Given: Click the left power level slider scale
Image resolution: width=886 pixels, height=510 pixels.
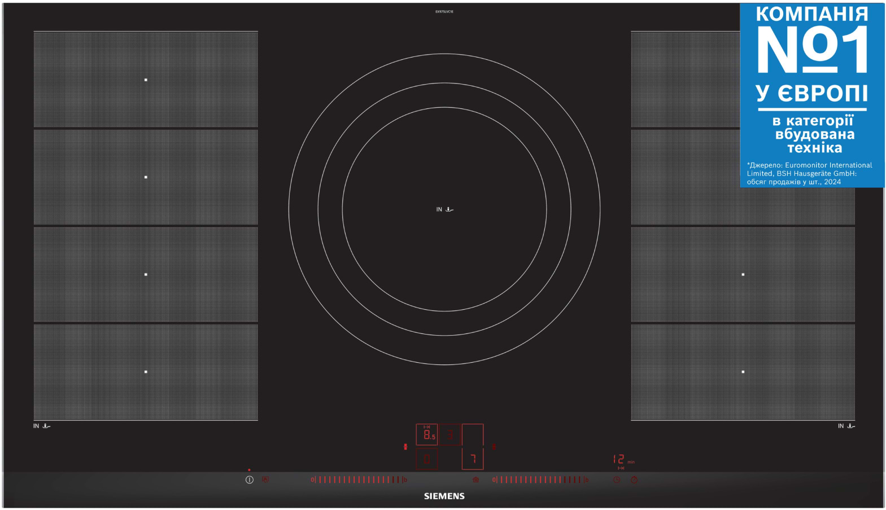Looking at the screenshot, I should (359, 480).
